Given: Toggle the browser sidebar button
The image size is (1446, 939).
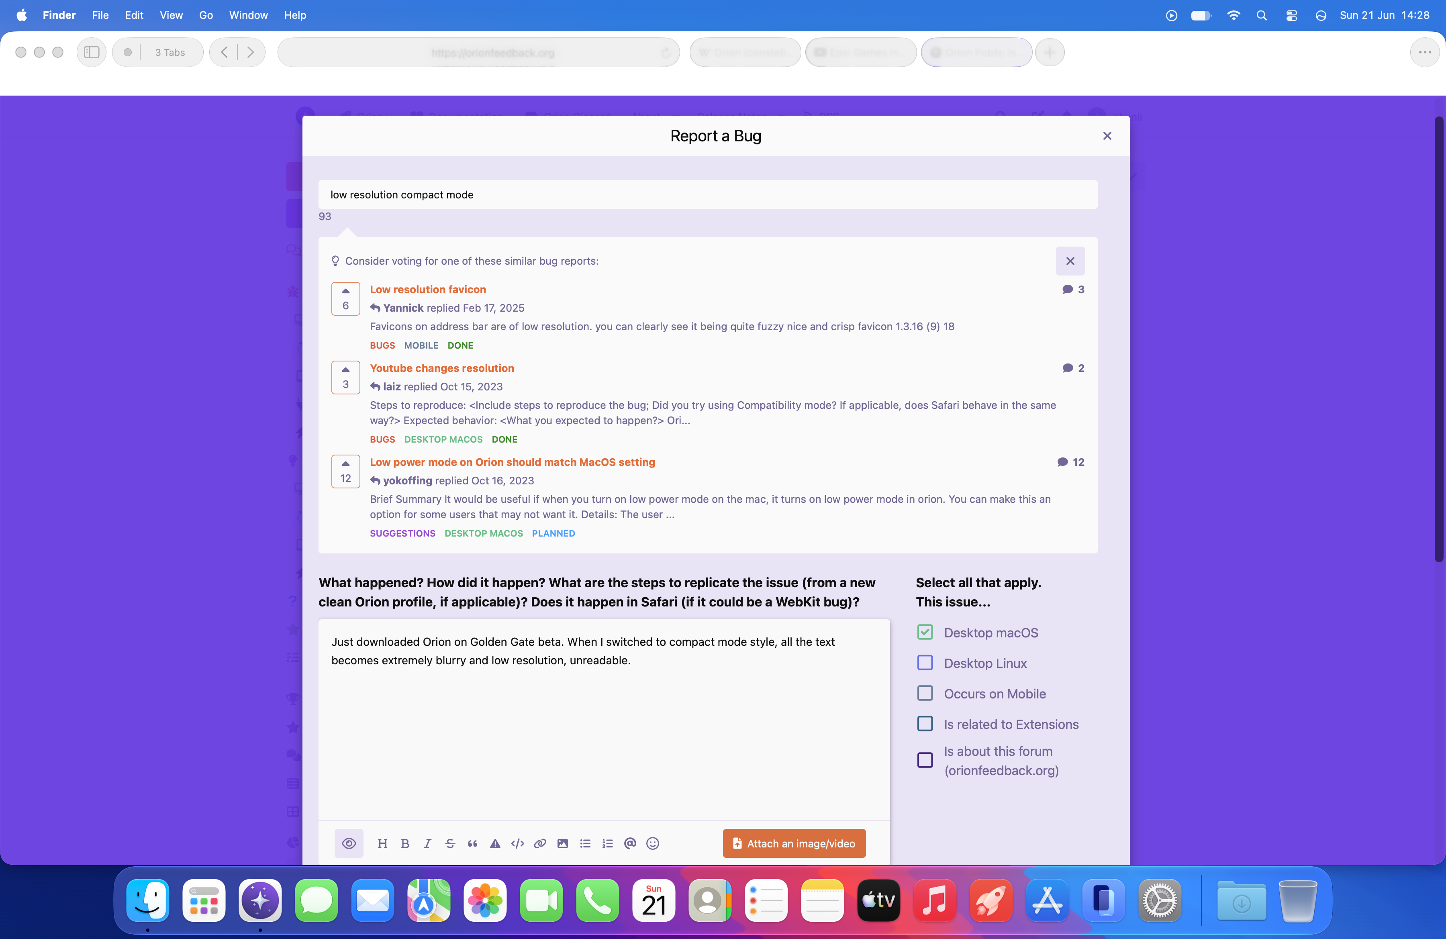Looking at the screenshot, I should tap(92, 52).
